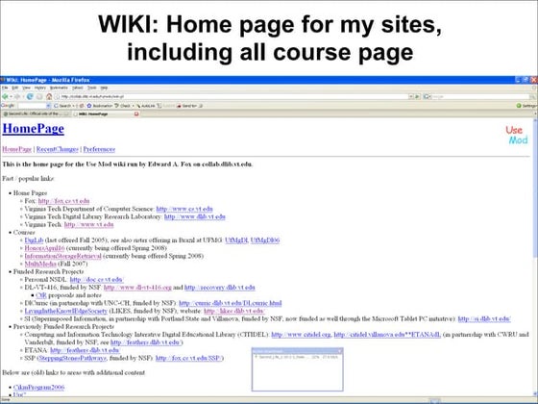538x404 pixels.
Task: Open the ETANA feathers.dlib.vt.edu link
Action: coord(86,350)
